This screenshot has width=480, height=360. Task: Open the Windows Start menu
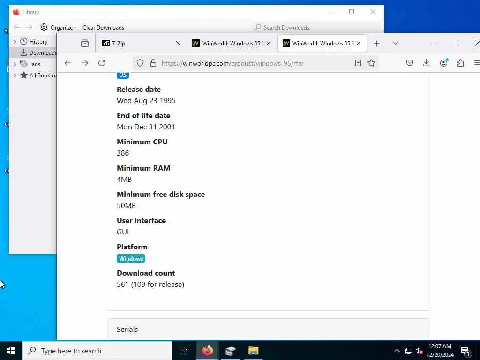click(11, 351)
